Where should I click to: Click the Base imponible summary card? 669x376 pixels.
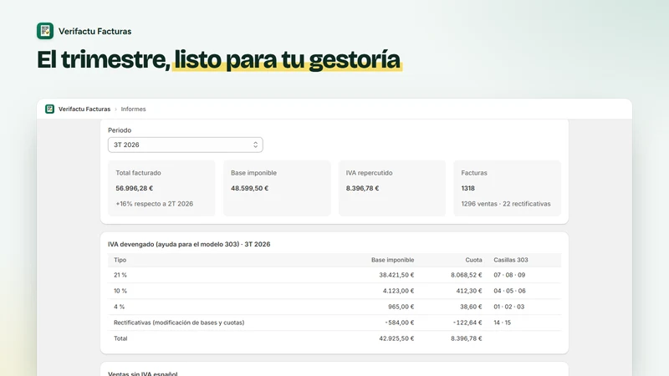[x=277, y=188]
